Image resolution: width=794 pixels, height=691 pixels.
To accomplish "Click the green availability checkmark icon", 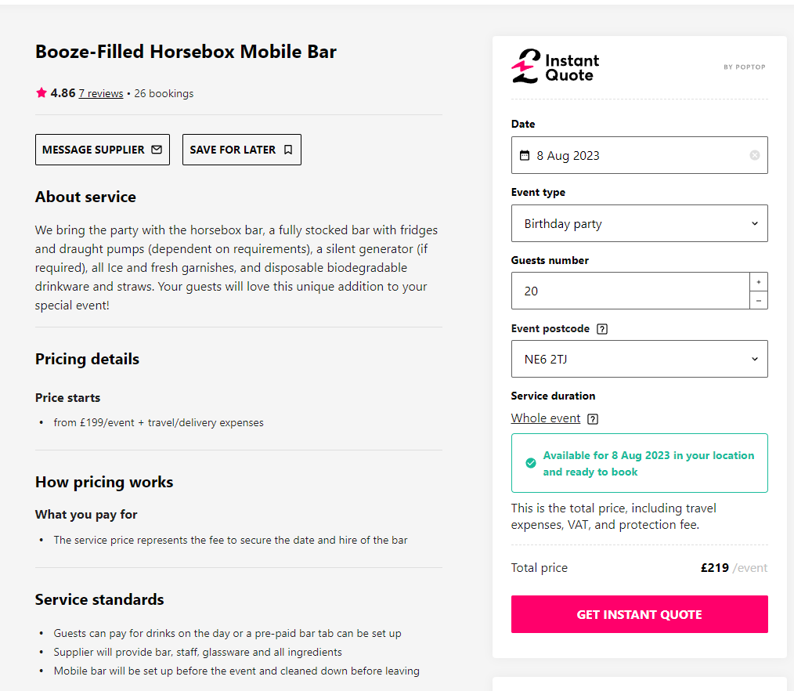I will coord(531,463).
